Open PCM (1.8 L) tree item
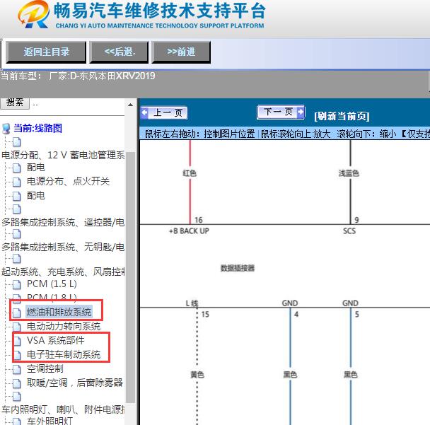The image size is (430, 425). (x=52, y=297)
